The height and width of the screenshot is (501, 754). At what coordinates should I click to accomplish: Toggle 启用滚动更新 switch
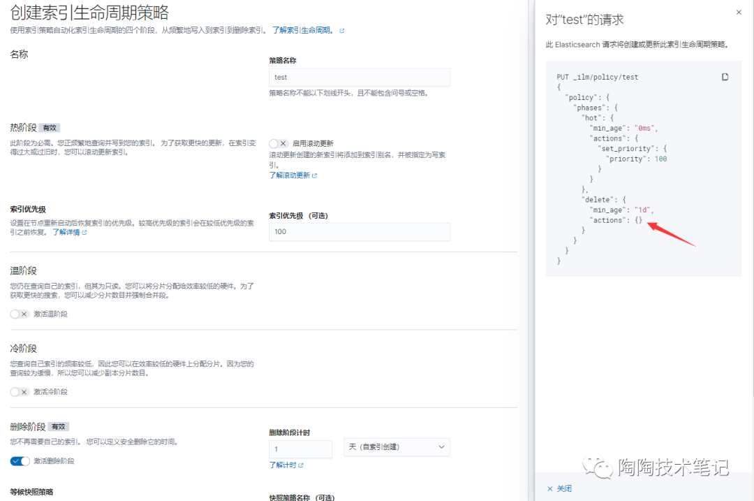pyautogui.click(x=279, y=143)
